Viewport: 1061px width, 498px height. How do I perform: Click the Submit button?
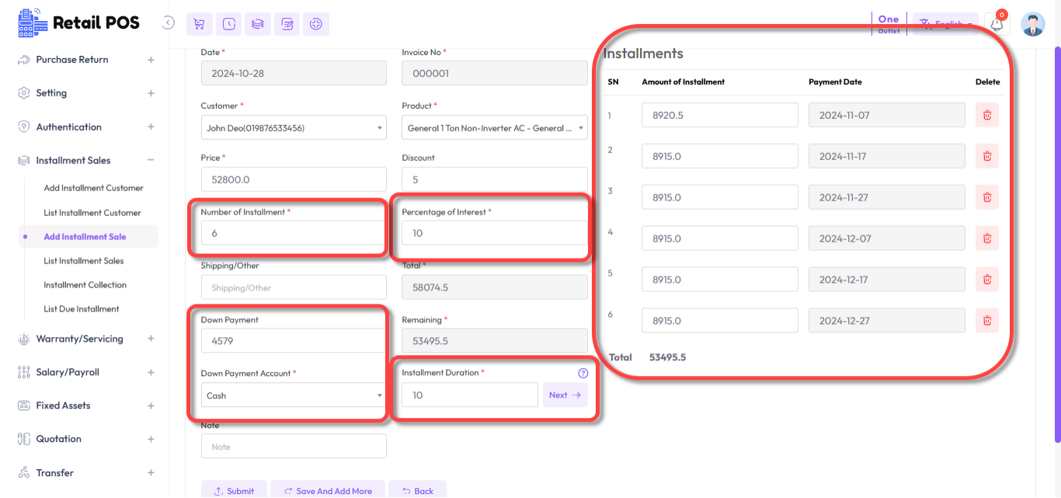tap(234, 490)
